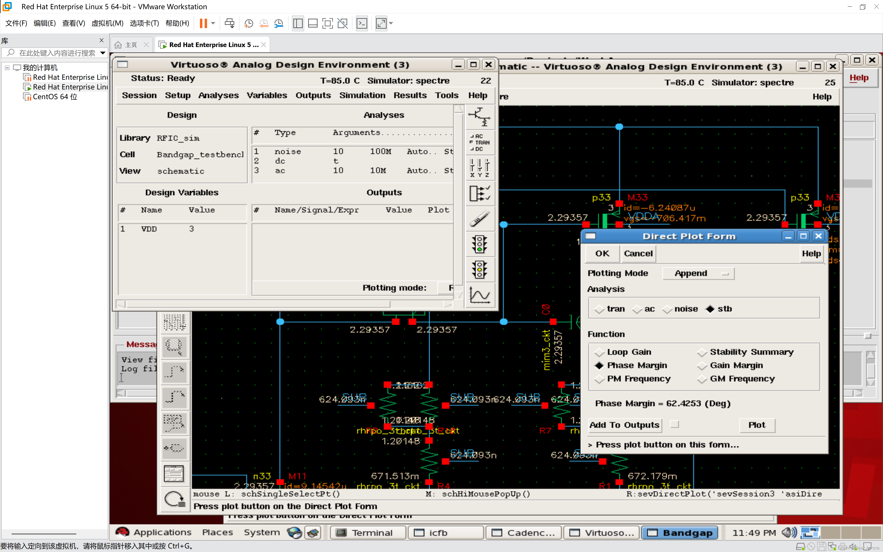Viewport: 883px width, 552px height.
Task: Click the Edit Variables XYZ icon
Action: point(480,168)
